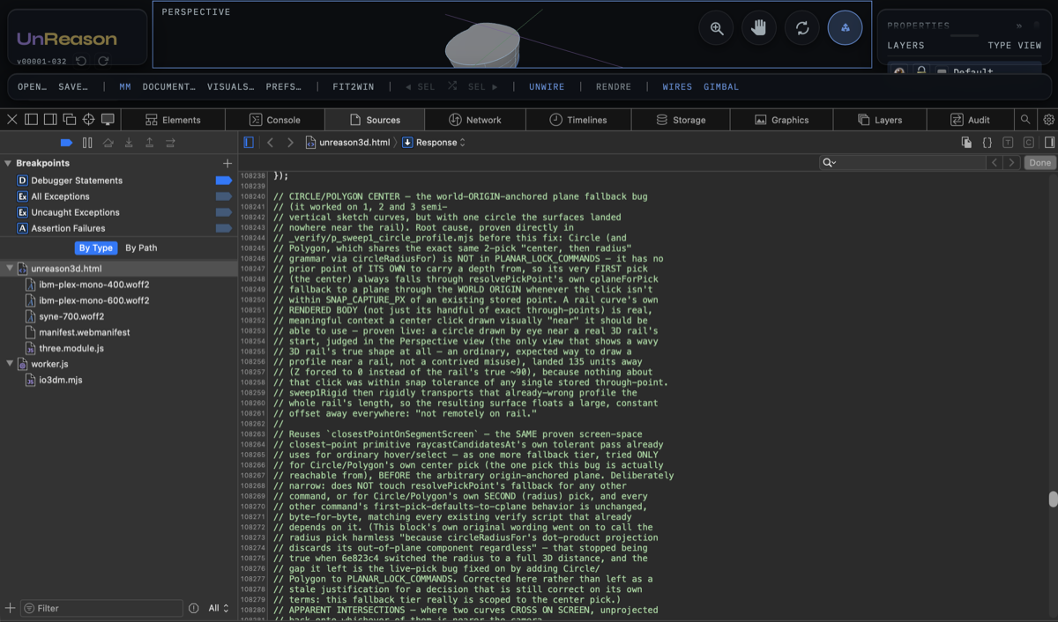
Task: Click OPEN… in app toolbar
Action: coord(33,87)
